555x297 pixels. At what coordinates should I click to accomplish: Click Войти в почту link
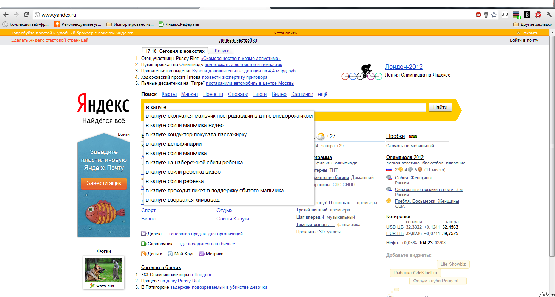tap(524, 40)
